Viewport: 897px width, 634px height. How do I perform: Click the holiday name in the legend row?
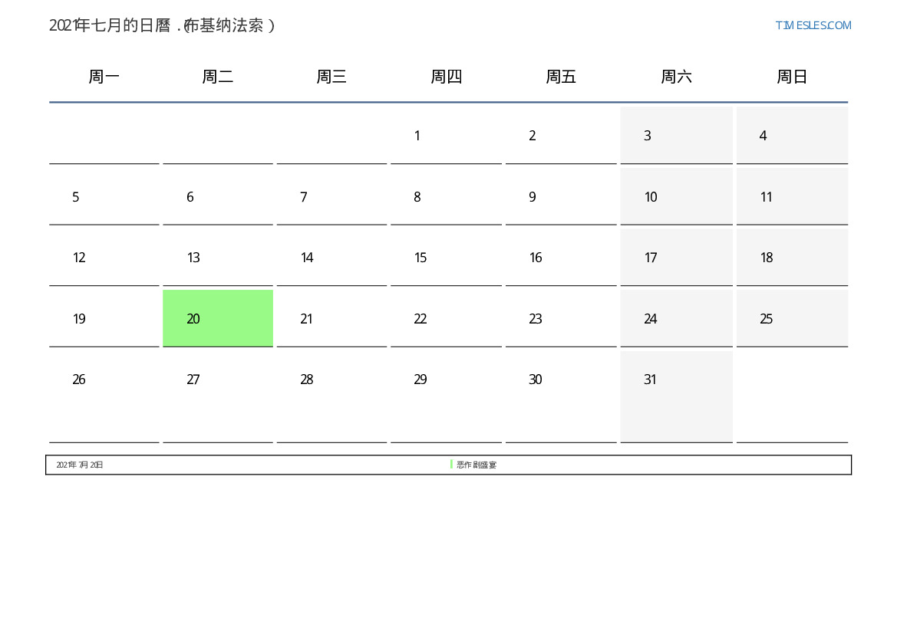point(477,465)
